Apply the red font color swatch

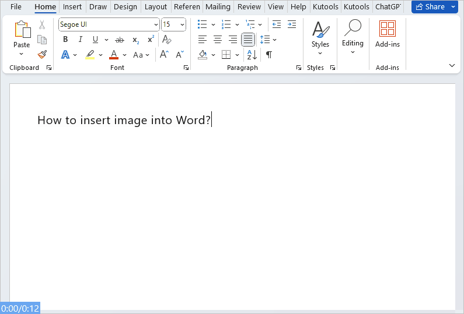click(x=114, y=55)
